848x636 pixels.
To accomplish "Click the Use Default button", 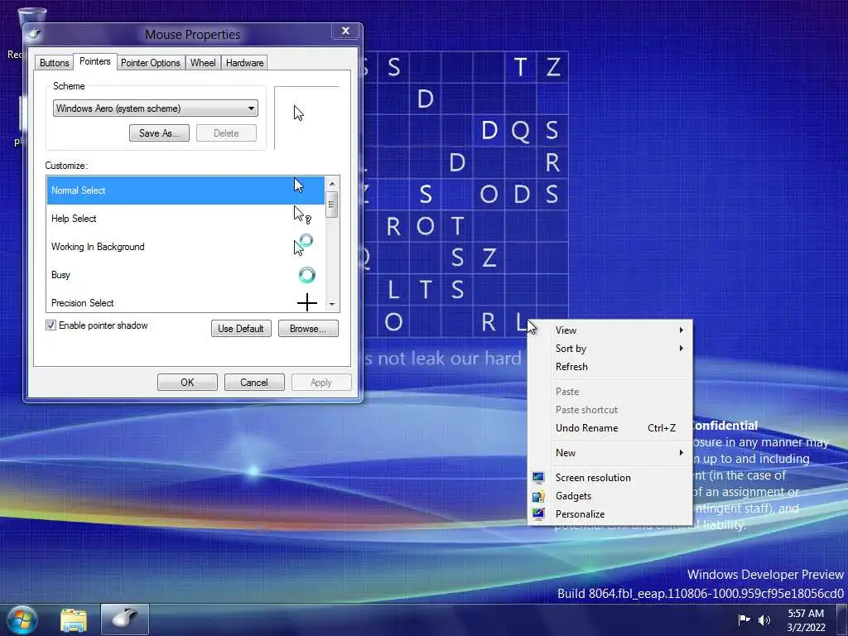I will (x=241, y=328).
